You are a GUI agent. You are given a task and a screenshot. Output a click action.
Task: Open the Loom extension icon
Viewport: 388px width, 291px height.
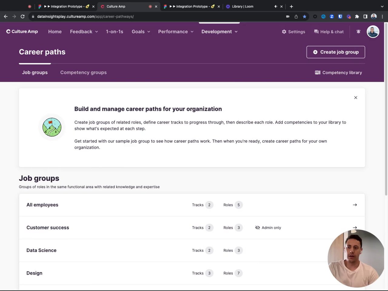pyautogui.click(x=349, y=16)
